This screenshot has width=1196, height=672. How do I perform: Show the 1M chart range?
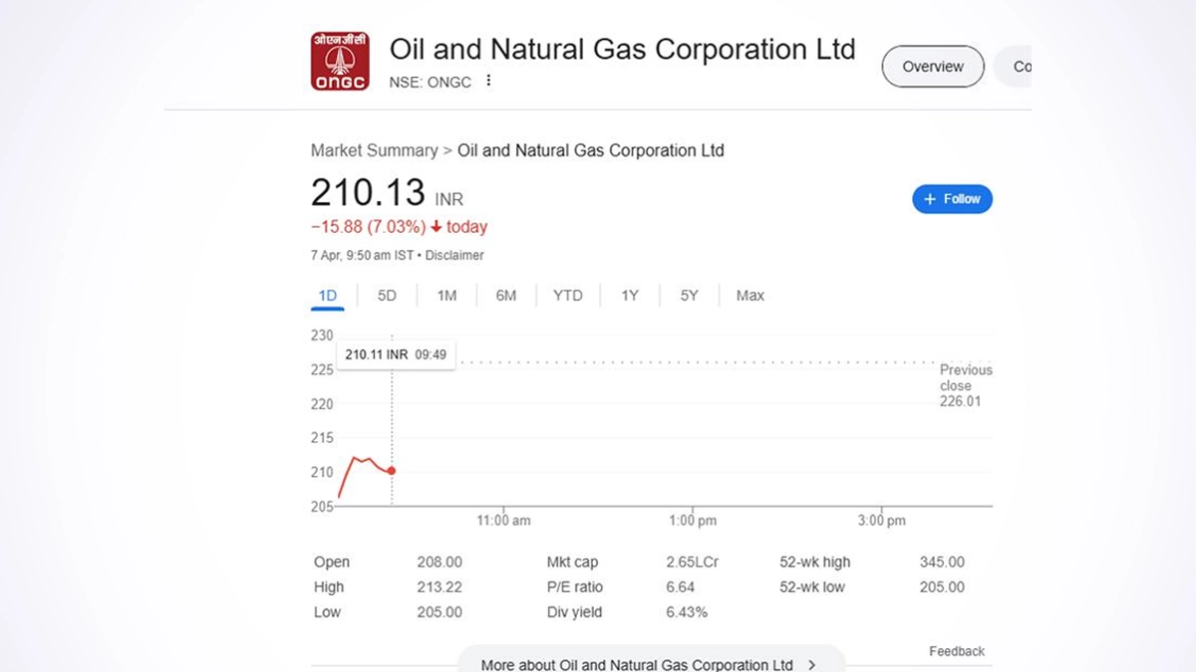[447, 296]
